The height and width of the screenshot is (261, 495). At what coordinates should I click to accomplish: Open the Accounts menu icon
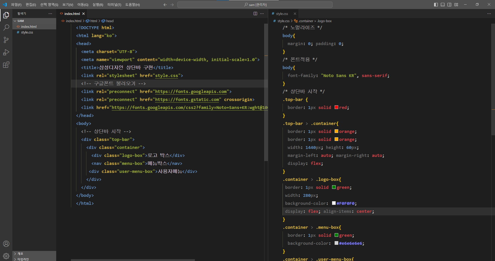coord(6,244)
